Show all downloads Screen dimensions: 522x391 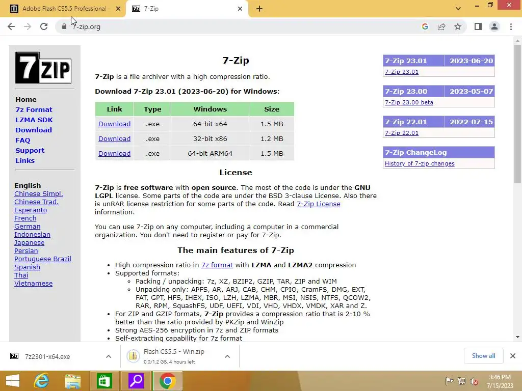483,356
